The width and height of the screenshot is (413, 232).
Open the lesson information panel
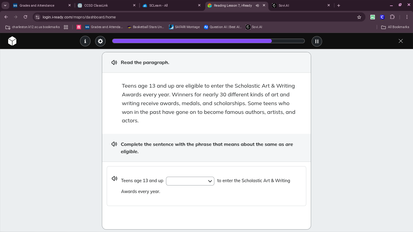85,41
